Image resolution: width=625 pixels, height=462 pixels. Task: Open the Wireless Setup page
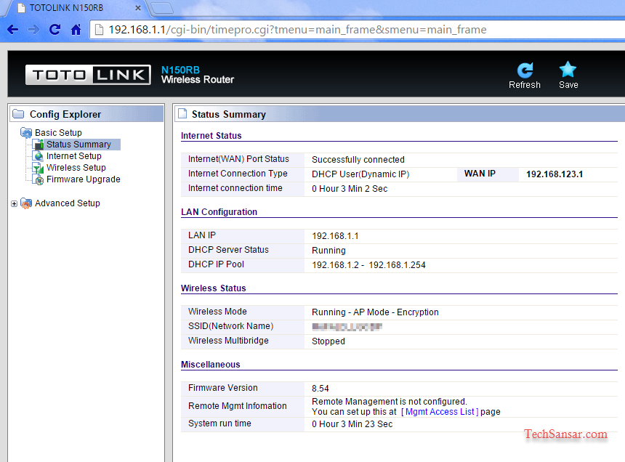[76, 168]
